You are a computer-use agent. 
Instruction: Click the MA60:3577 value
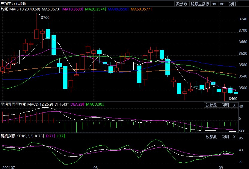(141, 9)
